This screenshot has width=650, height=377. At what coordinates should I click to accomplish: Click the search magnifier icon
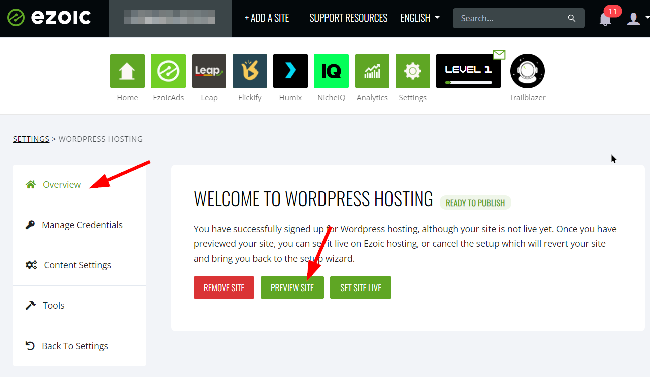pos(572,18)
